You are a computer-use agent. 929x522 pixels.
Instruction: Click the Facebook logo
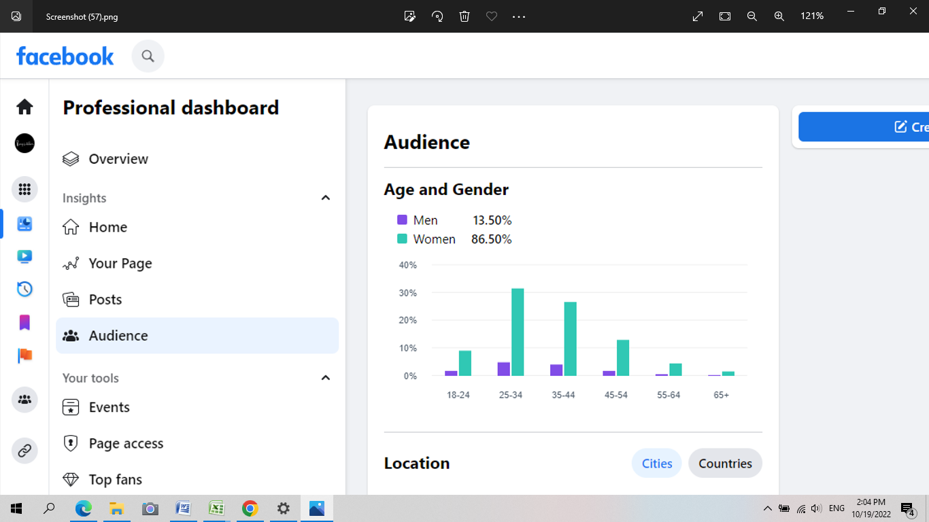(x=65, y=56)
